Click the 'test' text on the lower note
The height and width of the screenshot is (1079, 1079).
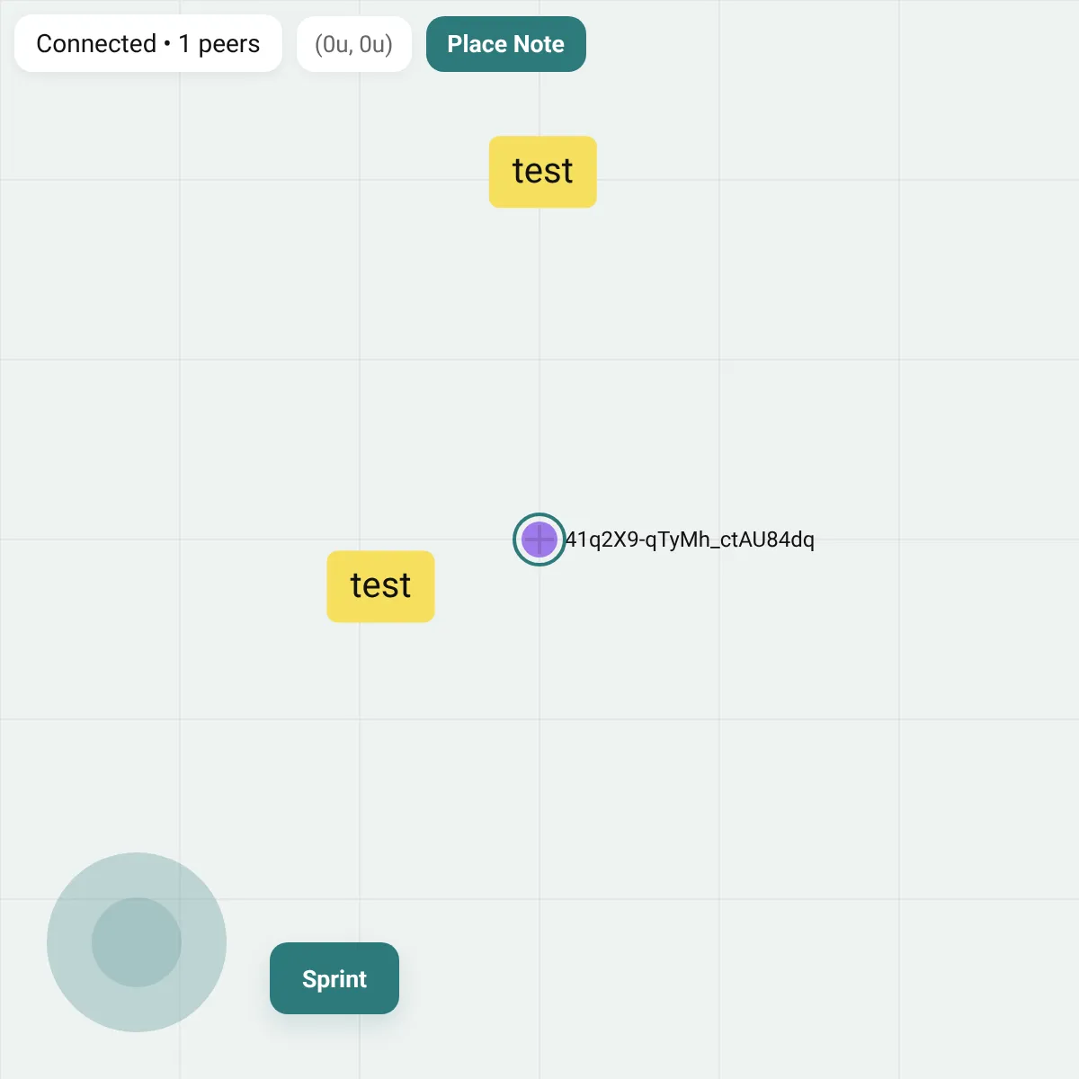point(381,585)
